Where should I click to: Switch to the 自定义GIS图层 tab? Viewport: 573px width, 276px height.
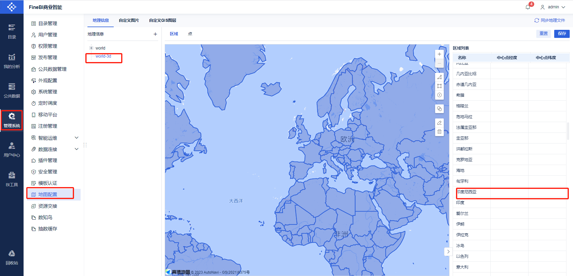point(162,20)
